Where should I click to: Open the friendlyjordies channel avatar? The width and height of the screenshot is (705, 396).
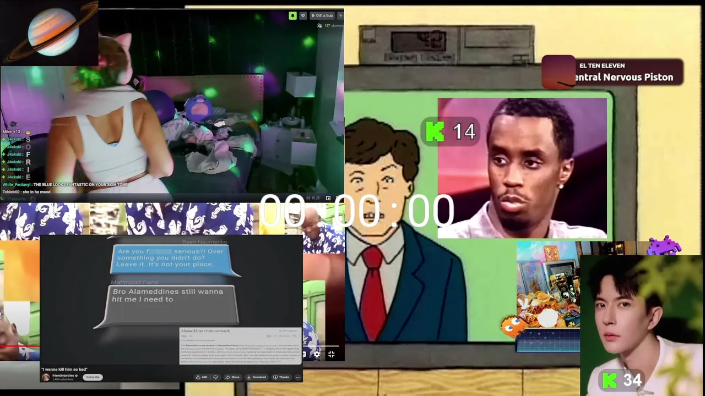click(46, 377)
